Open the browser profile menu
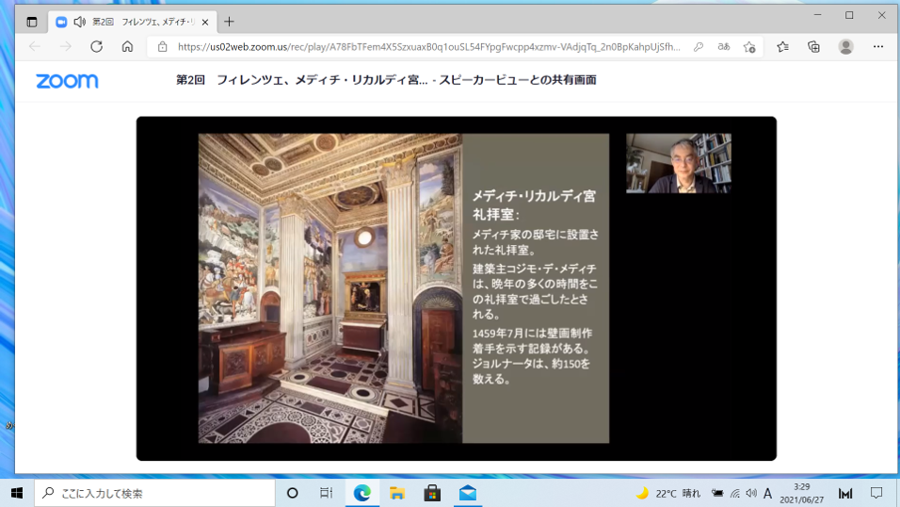Screen dimensions: 900x507 coord(845,46)
